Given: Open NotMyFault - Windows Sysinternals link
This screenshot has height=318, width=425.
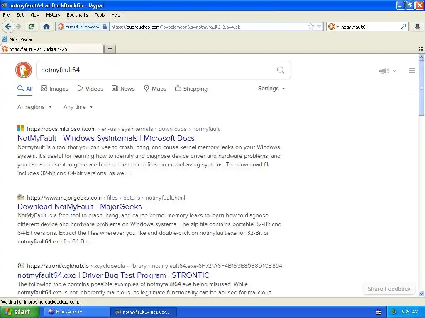Looking at the screenshot, I should [x=106, y=138].
